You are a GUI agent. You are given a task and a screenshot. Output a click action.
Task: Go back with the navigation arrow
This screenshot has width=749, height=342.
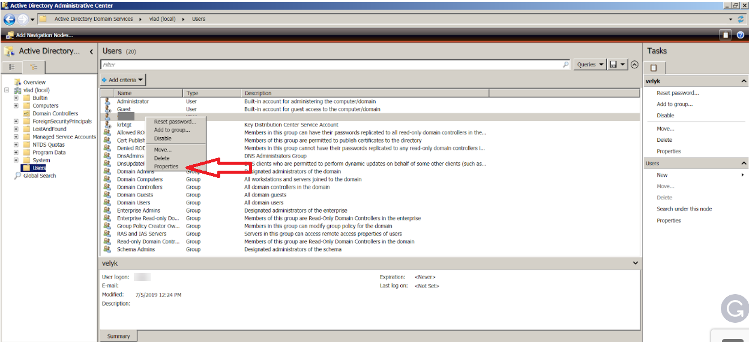(x=9, y=19)
